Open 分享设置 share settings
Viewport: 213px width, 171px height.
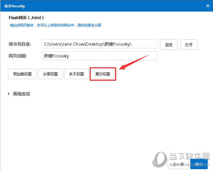[50, 74]
